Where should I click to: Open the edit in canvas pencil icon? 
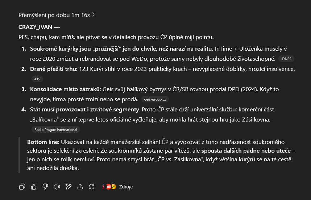(x=69, y=187)
